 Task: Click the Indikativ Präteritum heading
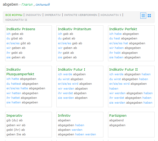(x=74, y=29)
